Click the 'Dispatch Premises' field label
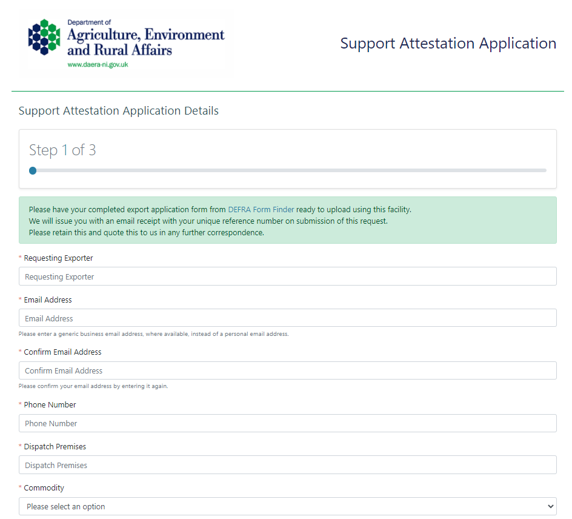This screenshot has height=519, width=572. click(55, 447)
